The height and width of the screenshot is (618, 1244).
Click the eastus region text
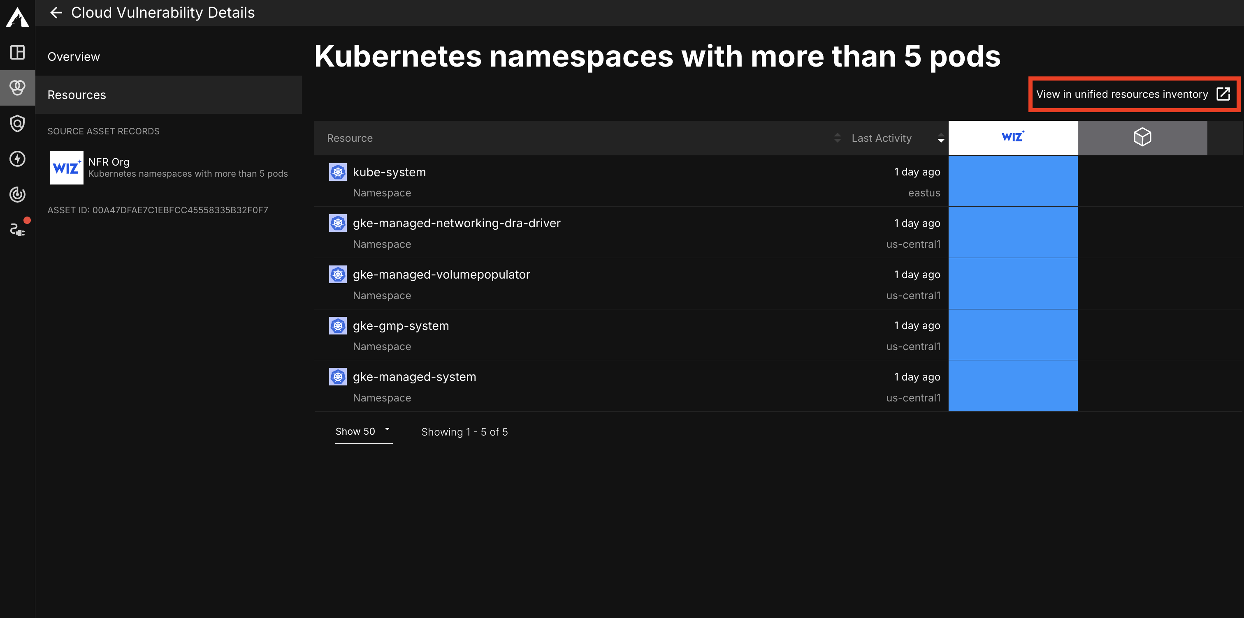(924, 193)
